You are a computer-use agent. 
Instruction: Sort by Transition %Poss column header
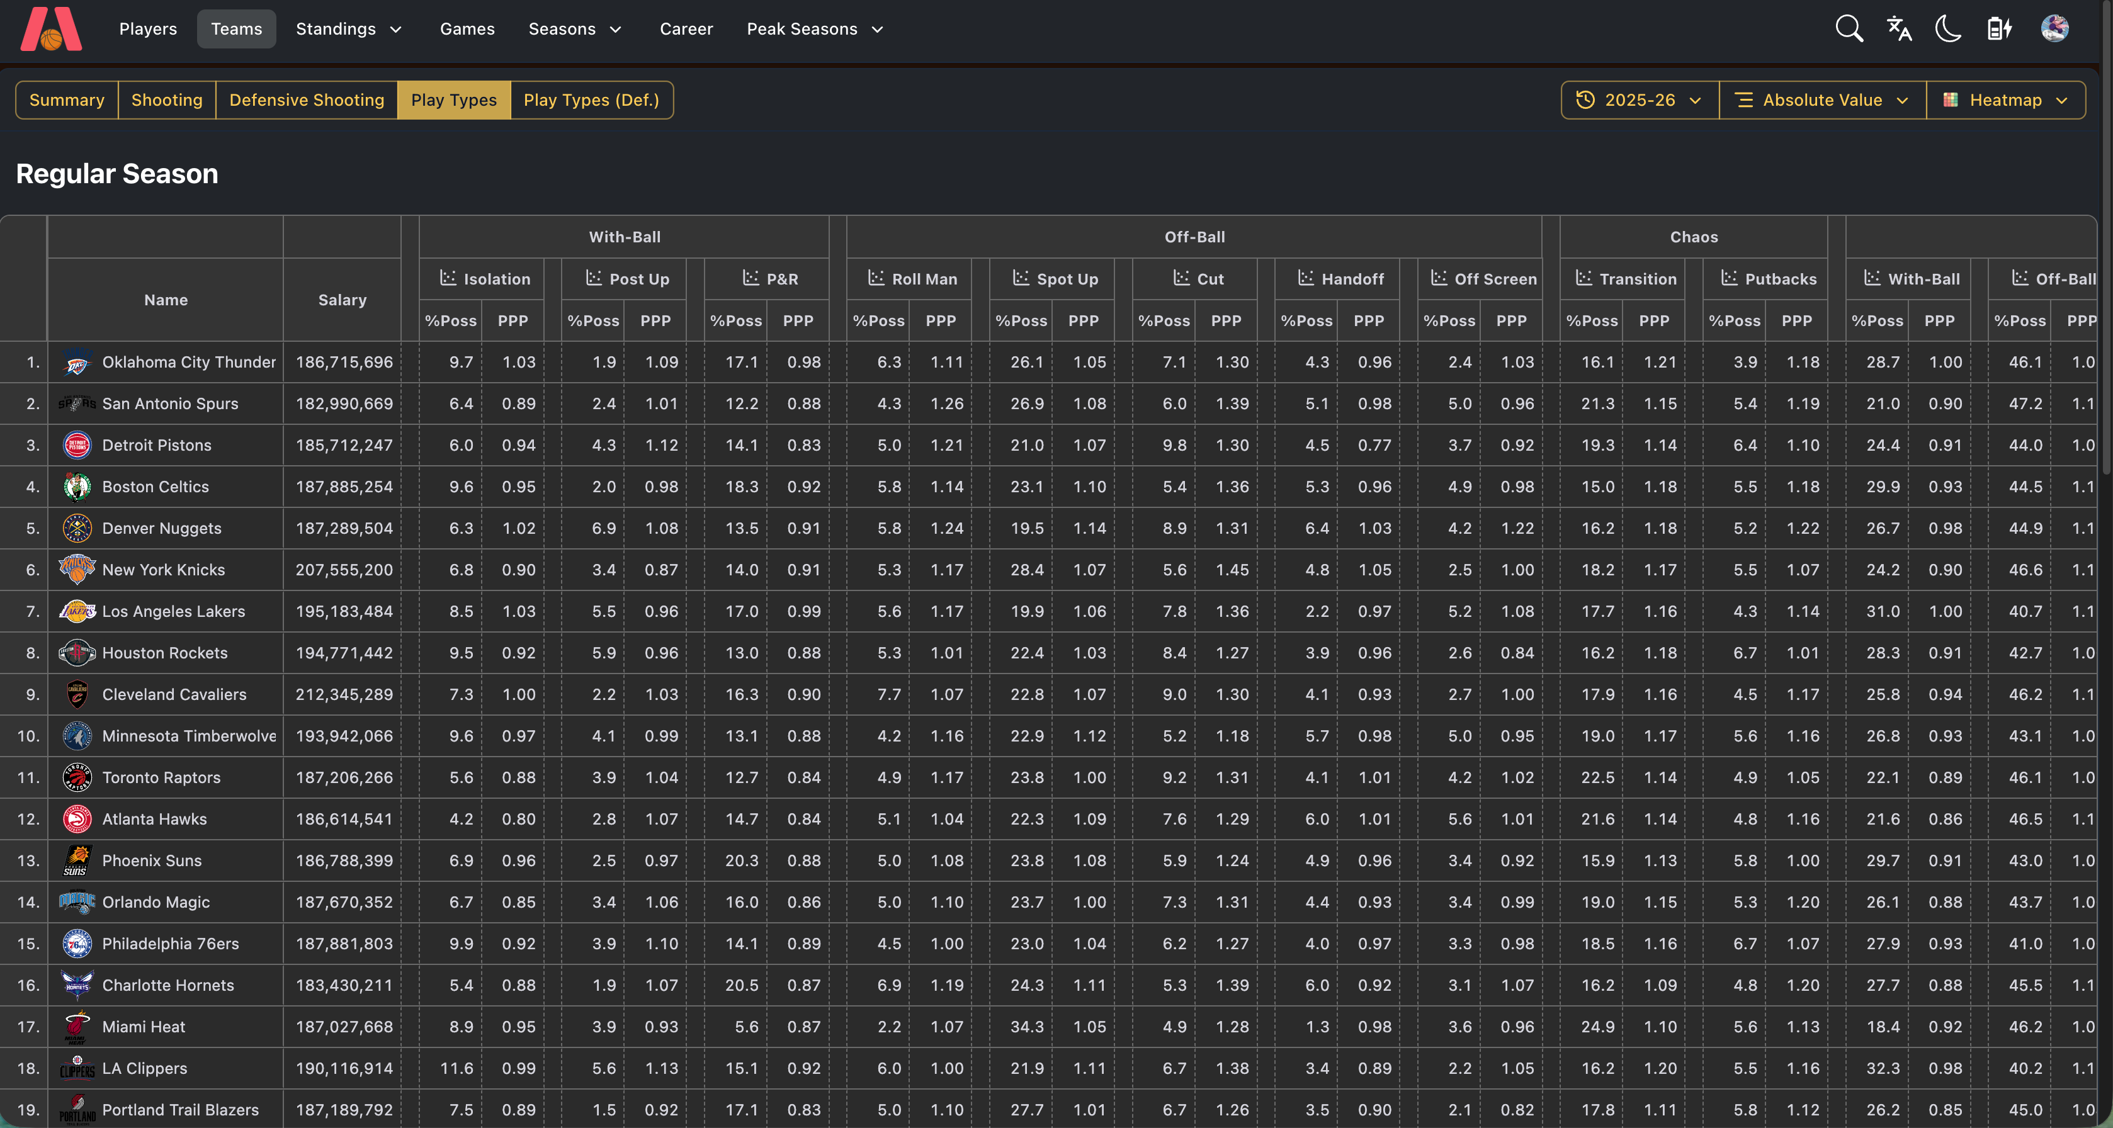click(x=1591, y=322)
